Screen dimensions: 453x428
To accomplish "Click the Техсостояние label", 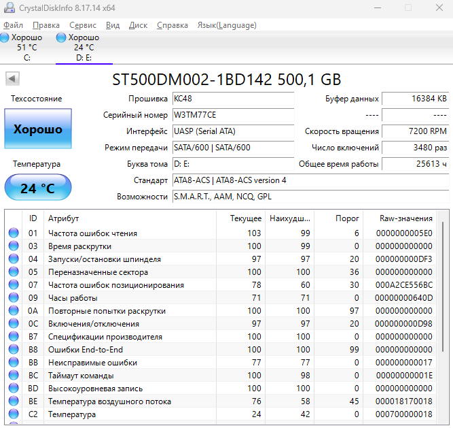I will point(37,99).
